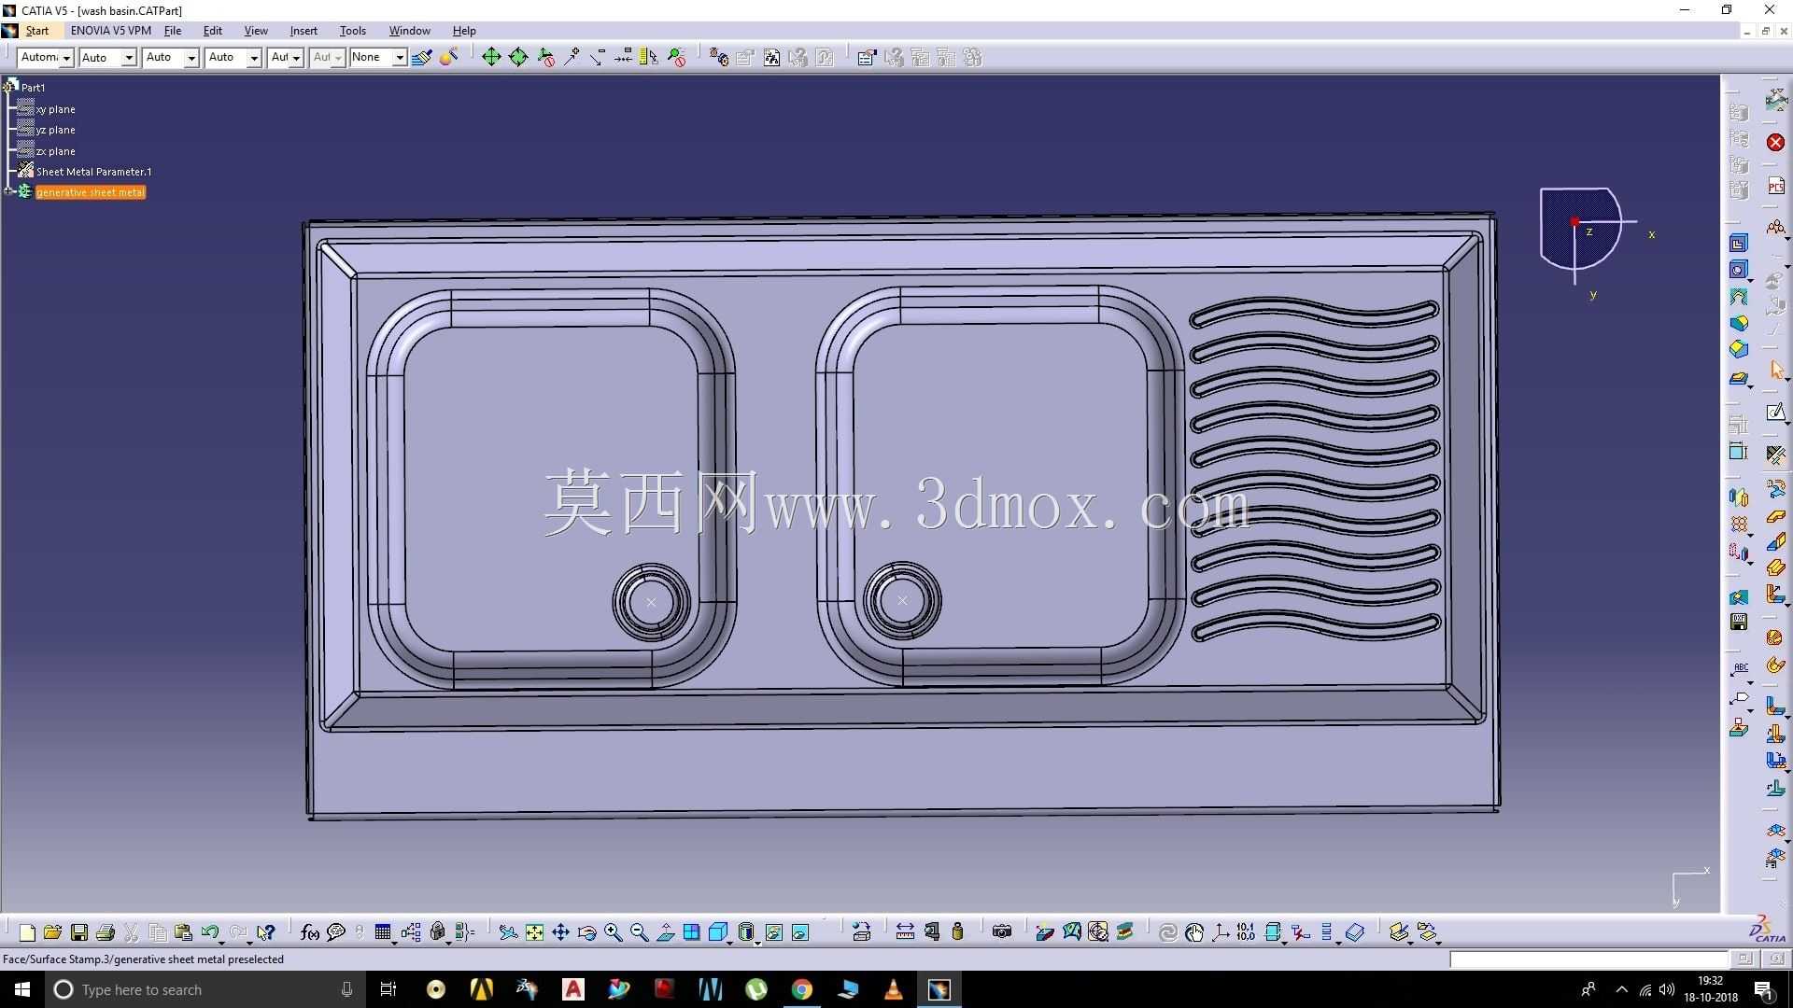The width and height of the screenshot is (1793, 1008).
Task: Open the View menu
Action: pos(256,31)
